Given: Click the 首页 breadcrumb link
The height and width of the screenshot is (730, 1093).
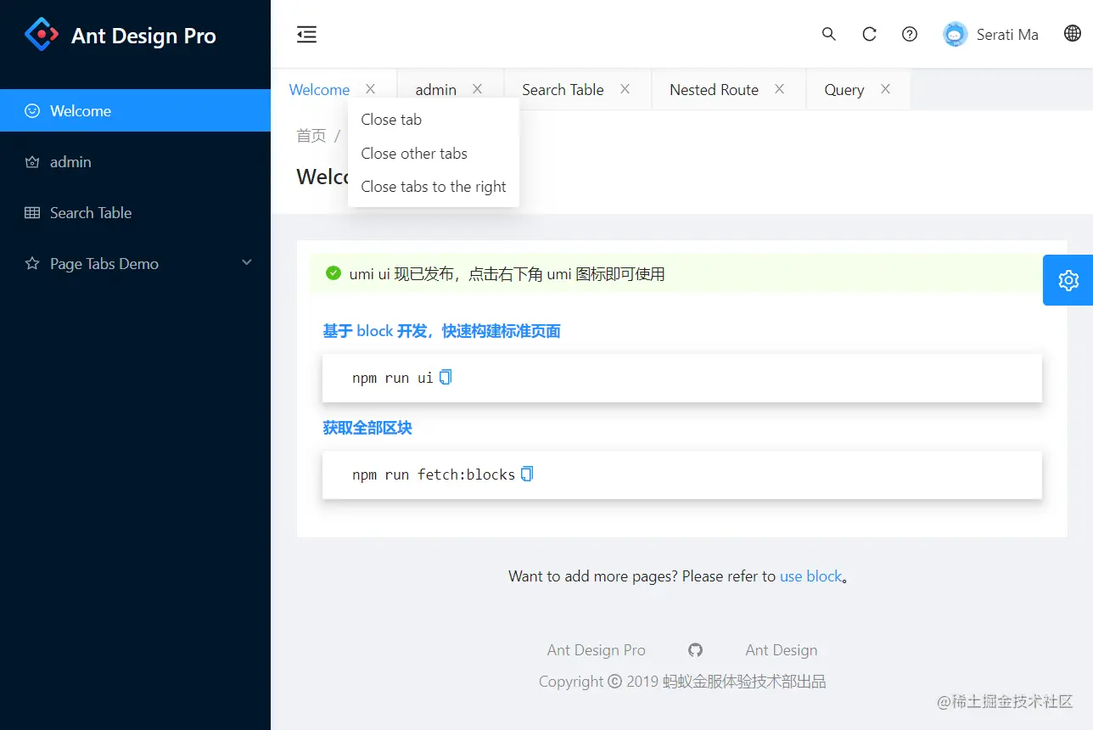Looking at the screenshot, I should coord(311,136).
